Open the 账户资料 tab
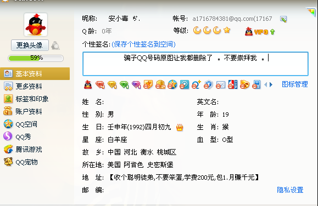 [23, 111]
